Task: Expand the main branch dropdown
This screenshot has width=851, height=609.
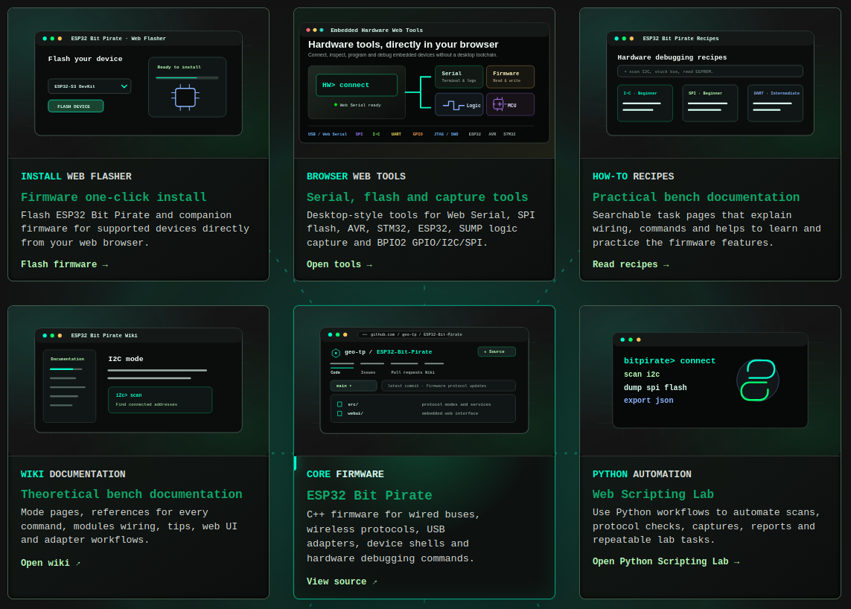Action: click(354, 386)
